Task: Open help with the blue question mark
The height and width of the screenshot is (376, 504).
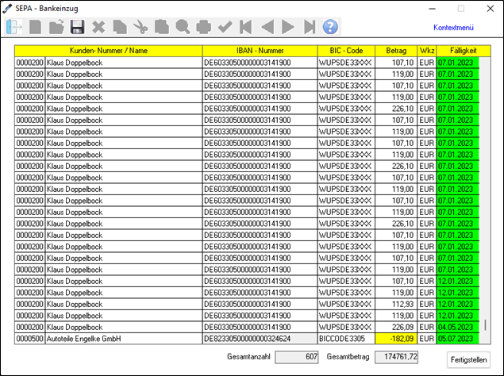Action: coord(330,27)
